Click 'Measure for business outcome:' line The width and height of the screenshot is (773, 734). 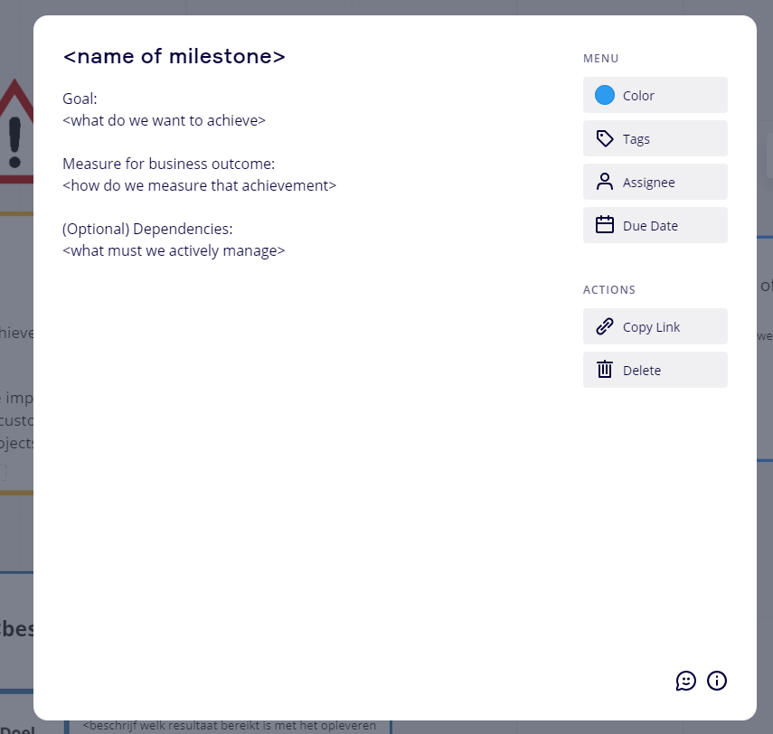168,164
